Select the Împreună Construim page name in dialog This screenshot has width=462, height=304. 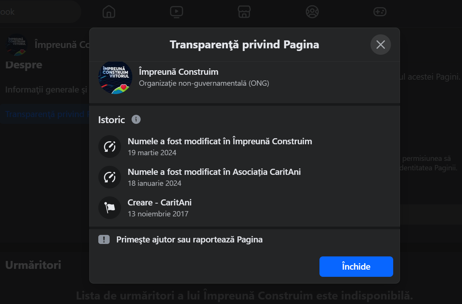(x=178, y=72)
